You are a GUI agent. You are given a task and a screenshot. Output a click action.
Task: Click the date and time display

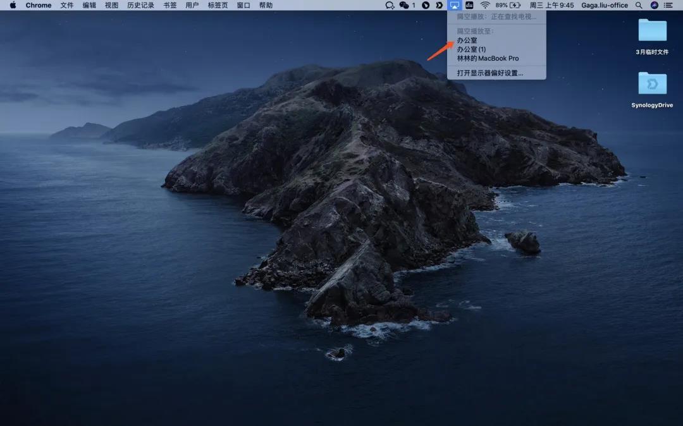click(x=551, y=5)
